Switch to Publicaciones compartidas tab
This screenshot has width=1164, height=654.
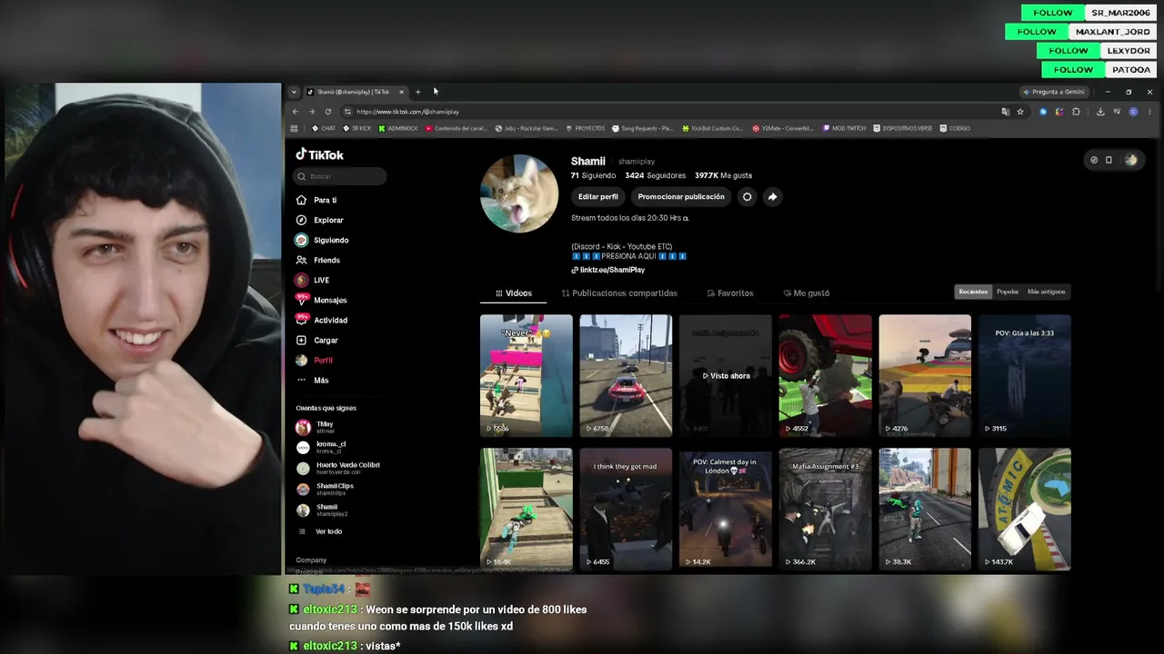(x=619, y=293)
